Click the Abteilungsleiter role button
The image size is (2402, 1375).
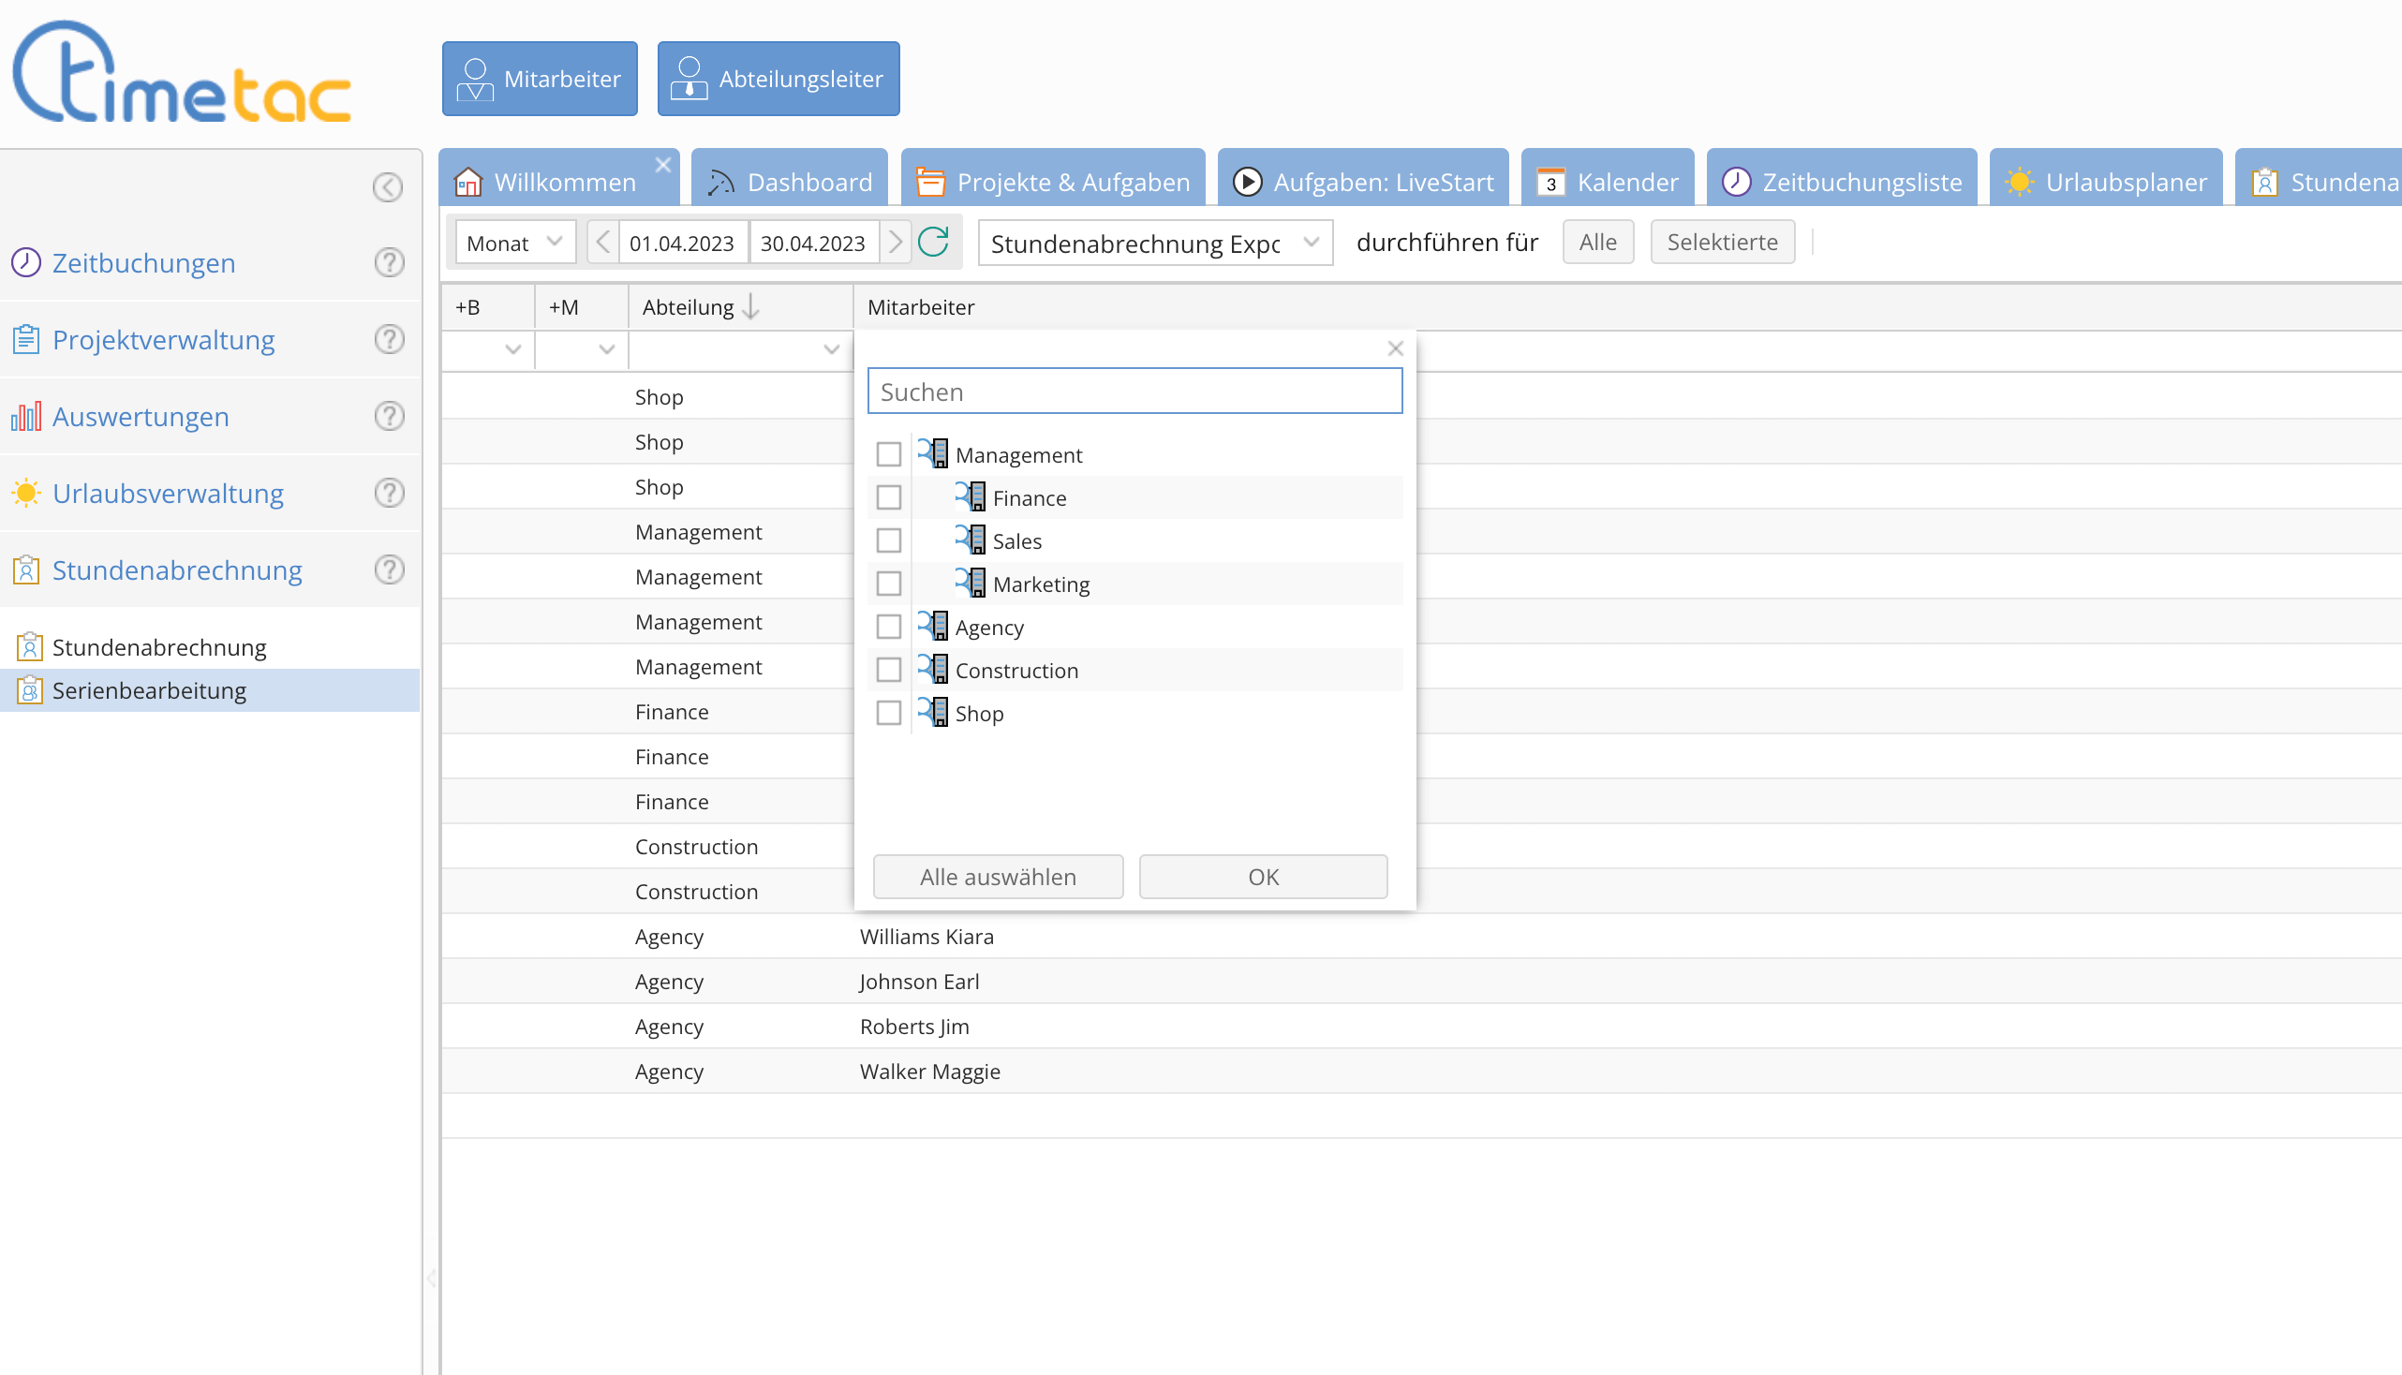[x=778, y=79]
